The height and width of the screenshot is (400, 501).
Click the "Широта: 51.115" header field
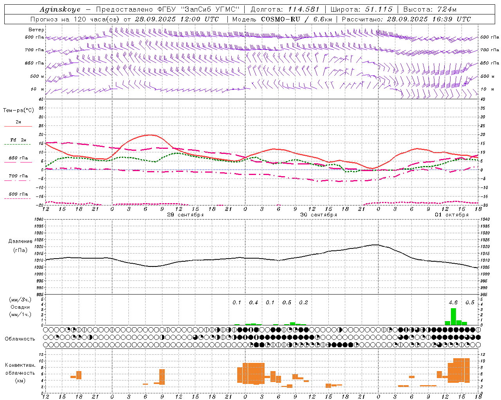pos(361,9)
